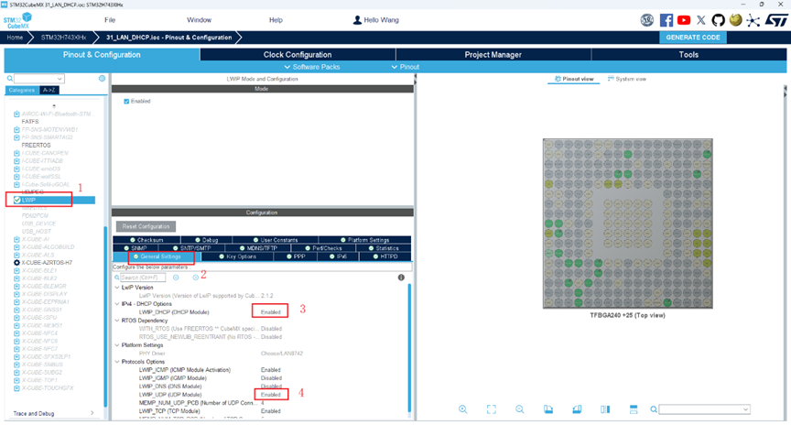Select FATFS in the category list

pyautogui.click(x=30, y=122)
